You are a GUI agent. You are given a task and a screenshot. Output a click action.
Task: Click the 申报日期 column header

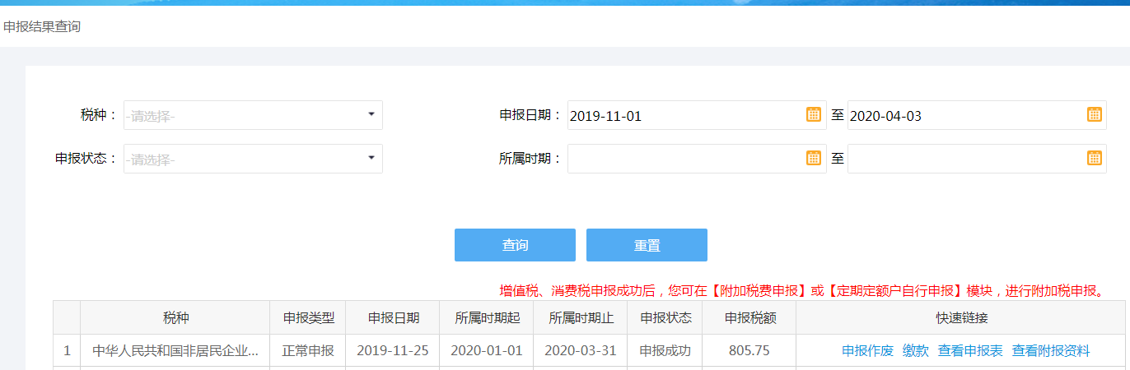click(x=393, y=317)
